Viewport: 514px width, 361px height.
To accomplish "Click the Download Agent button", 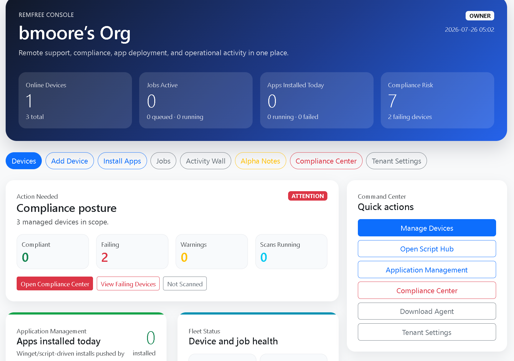I will click(x=427, y=311).
